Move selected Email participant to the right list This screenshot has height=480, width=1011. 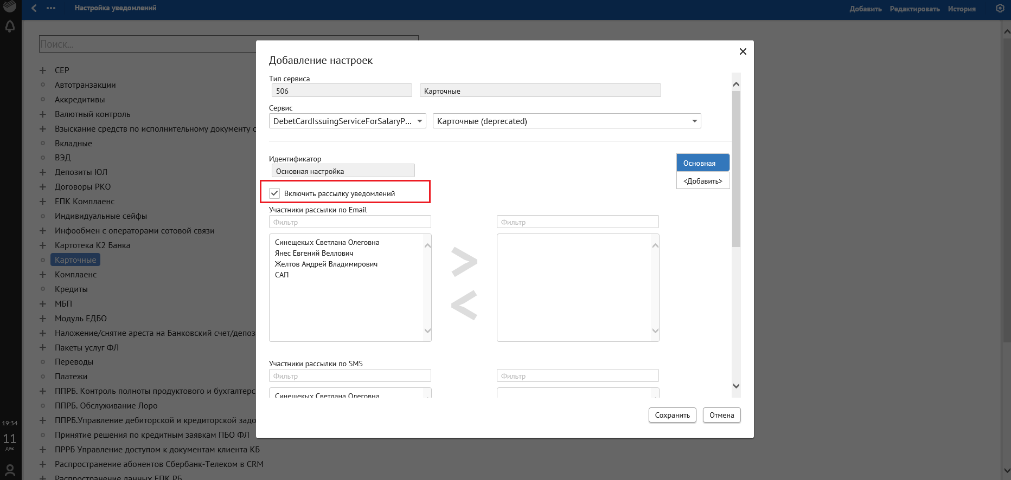tap(464, 262)
